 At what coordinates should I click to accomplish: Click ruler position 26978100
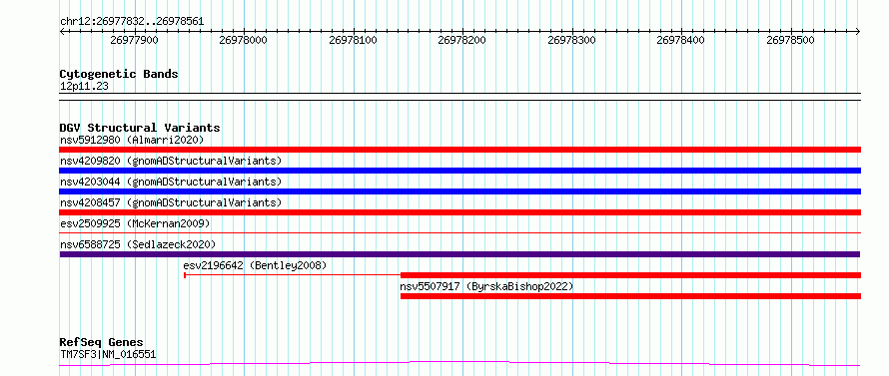click(x=354, y=40)
